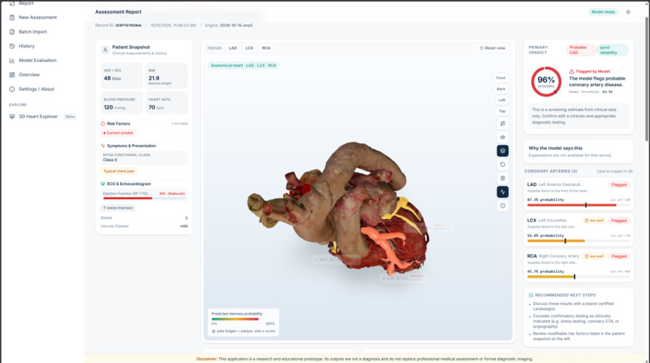The width and height of the screenshot is (650, 363).
Task: Focus the 3D view on RCA
Action: coord(266,48)
